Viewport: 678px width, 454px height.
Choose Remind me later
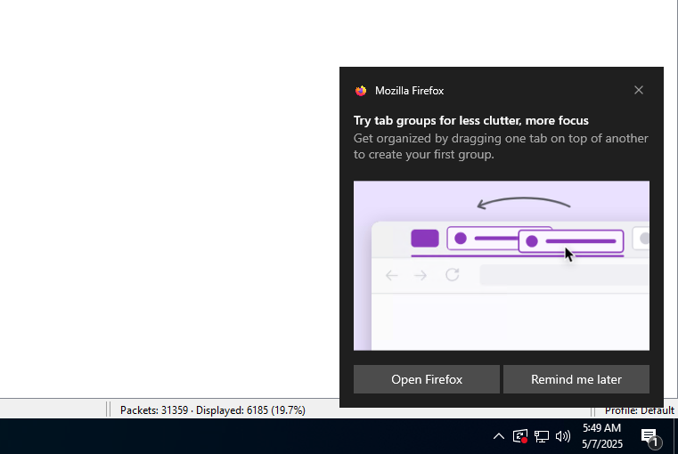[x=576, y=379]
